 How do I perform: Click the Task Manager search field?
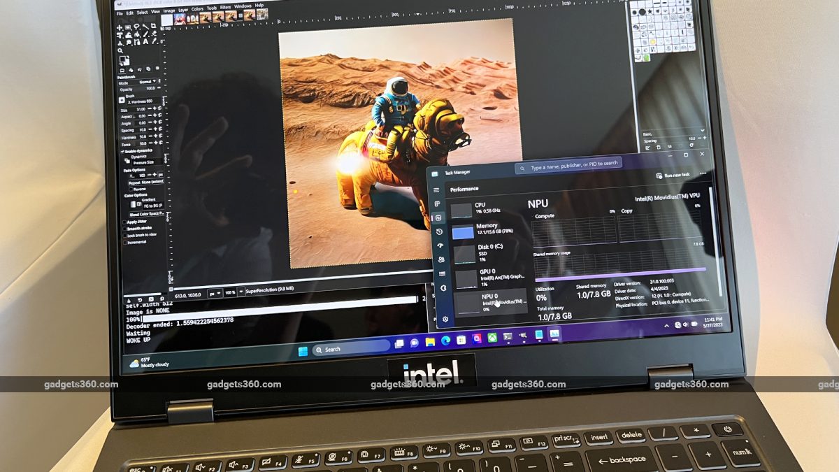(x=570, y=164)
